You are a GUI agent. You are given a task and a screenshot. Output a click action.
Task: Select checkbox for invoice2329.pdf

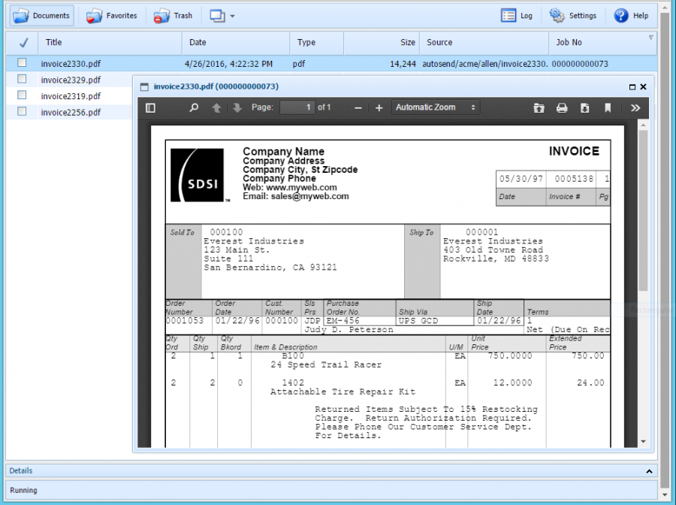tap(22, 80)
